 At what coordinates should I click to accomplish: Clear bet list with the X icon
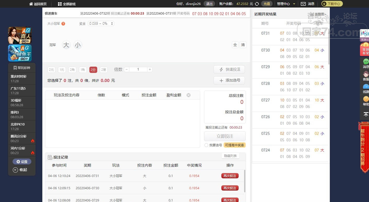coord(188,95)
